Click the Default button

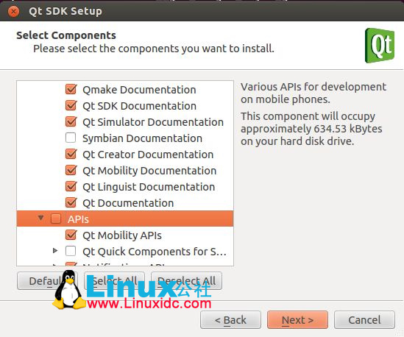coord(47,281)
